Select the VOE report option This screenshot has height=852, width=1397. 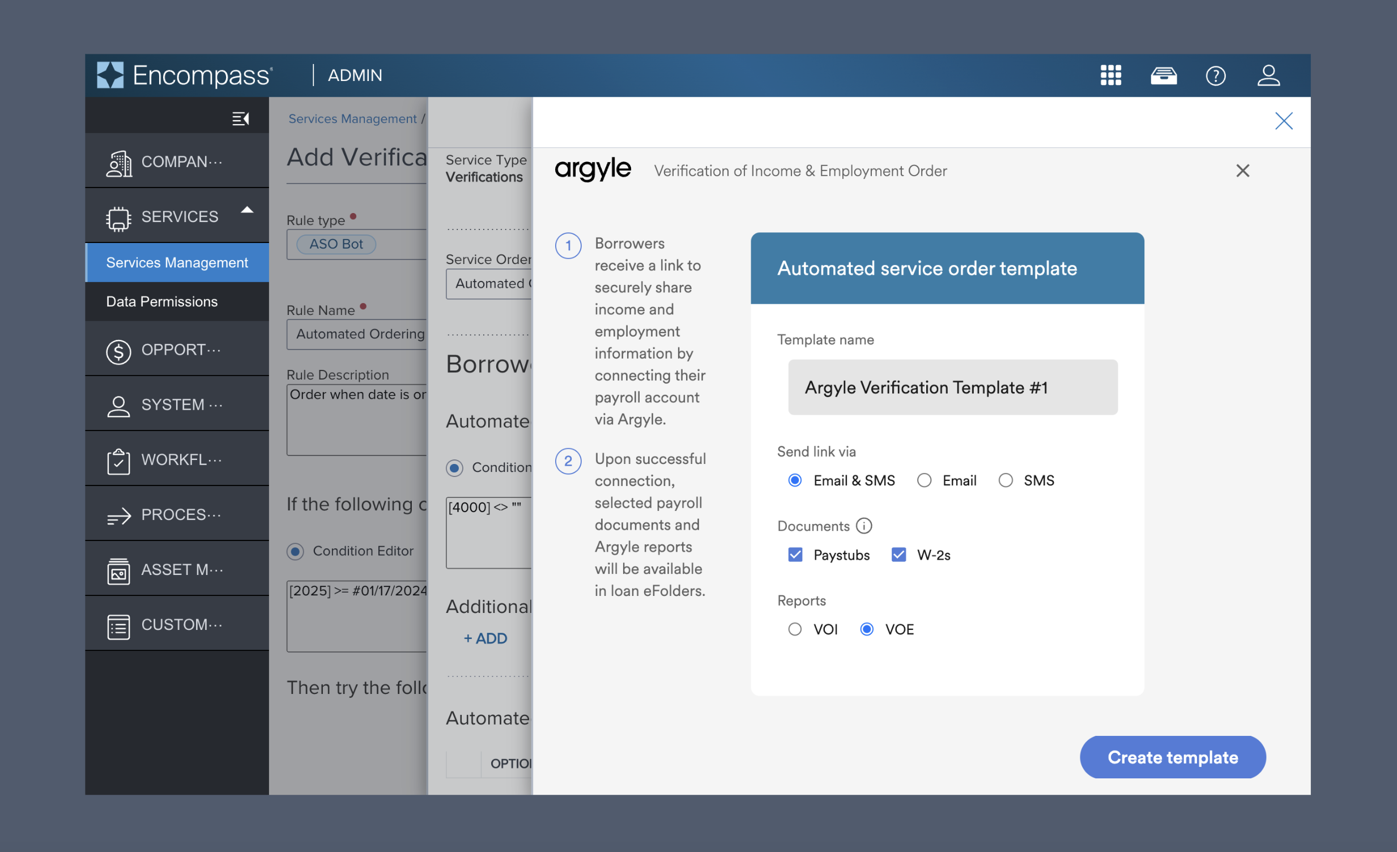[866, 629]
